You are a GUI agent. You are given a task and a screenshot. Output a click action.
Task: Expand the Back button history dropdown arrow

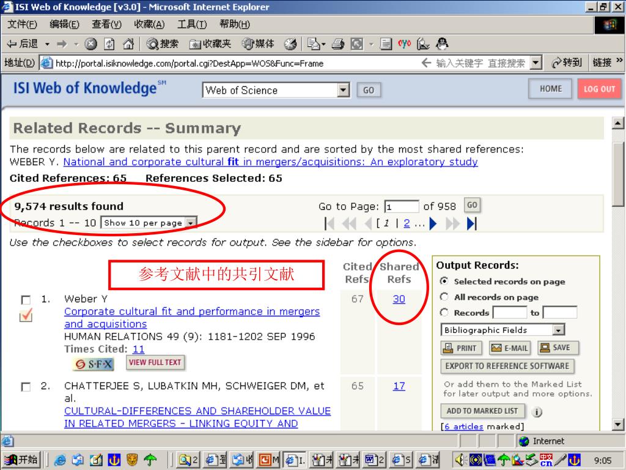click(x=47, y=44)
